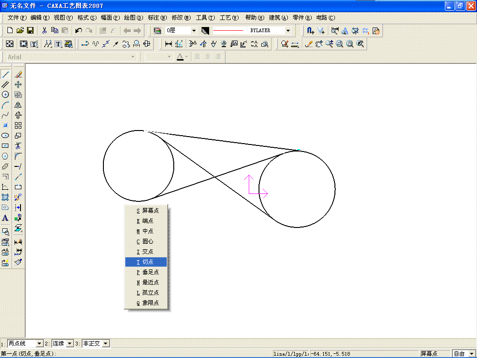Select the hatch fill tool

pos(5,197)
